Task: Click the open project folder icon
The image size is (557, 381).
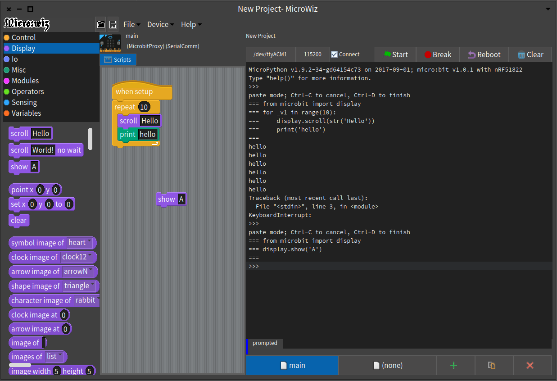Action: [x=101, y=24]
